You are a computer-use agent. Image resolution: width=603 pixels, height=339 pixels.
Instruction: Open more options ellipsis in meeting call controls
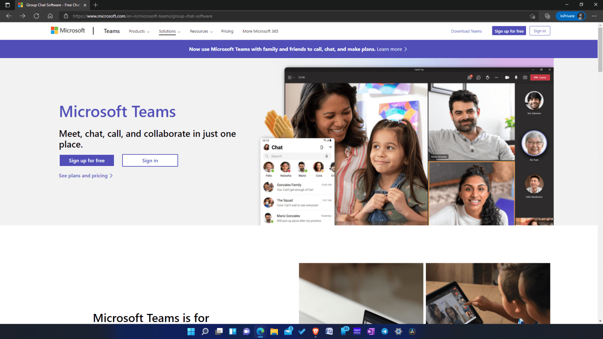(x=497, y=77)
